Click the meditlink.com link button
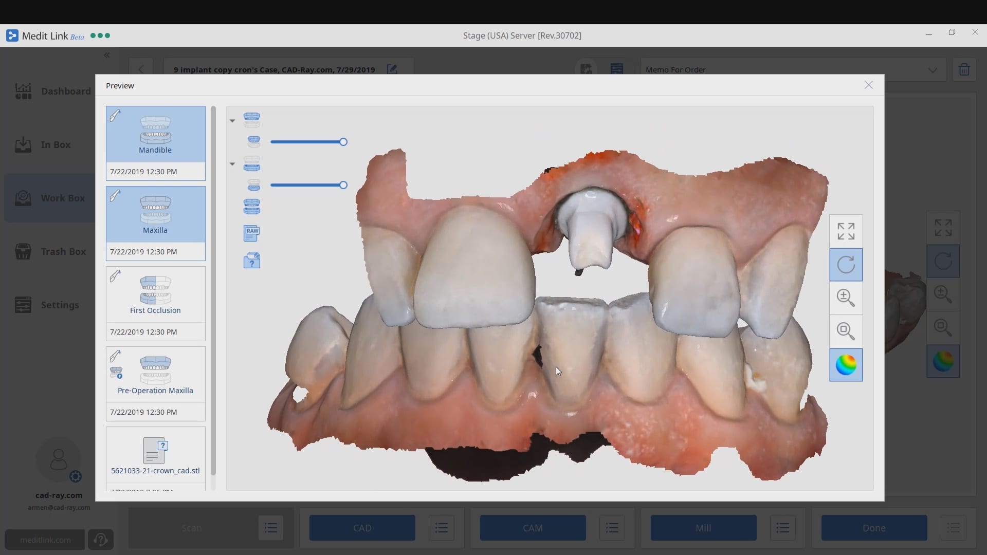 [x=45, y=540]
